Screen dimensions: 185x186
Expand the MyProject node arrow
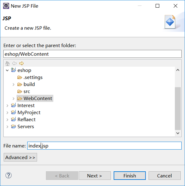click(7, 113)
